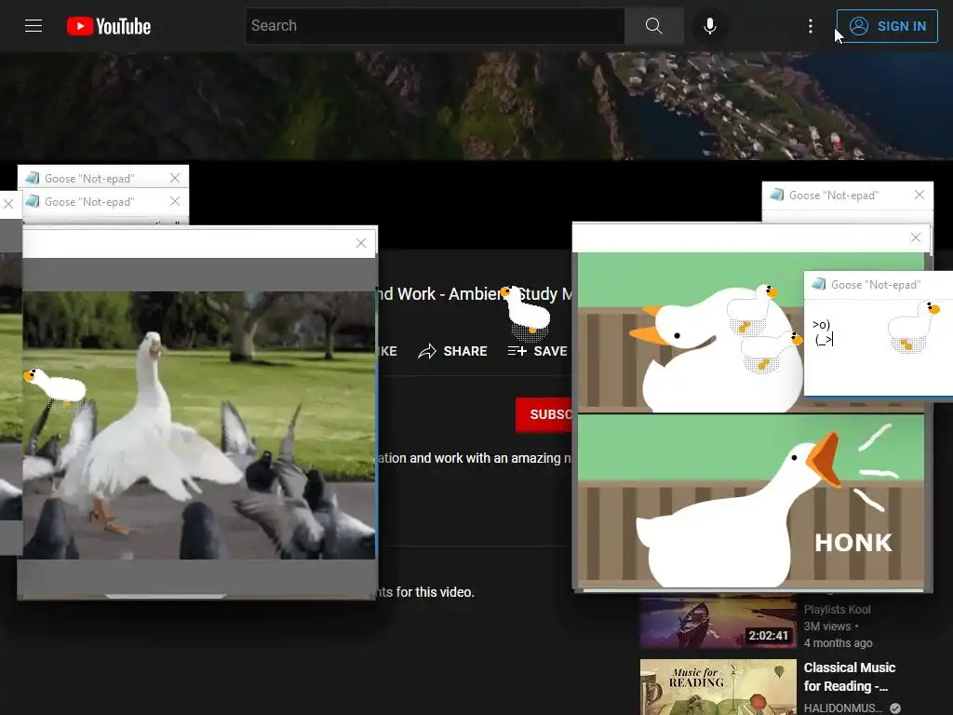The height and width of the screenshot is (715, 953).
Task: Click the HALIDONMUSIC channel name
Action: (x=843, y=708)
